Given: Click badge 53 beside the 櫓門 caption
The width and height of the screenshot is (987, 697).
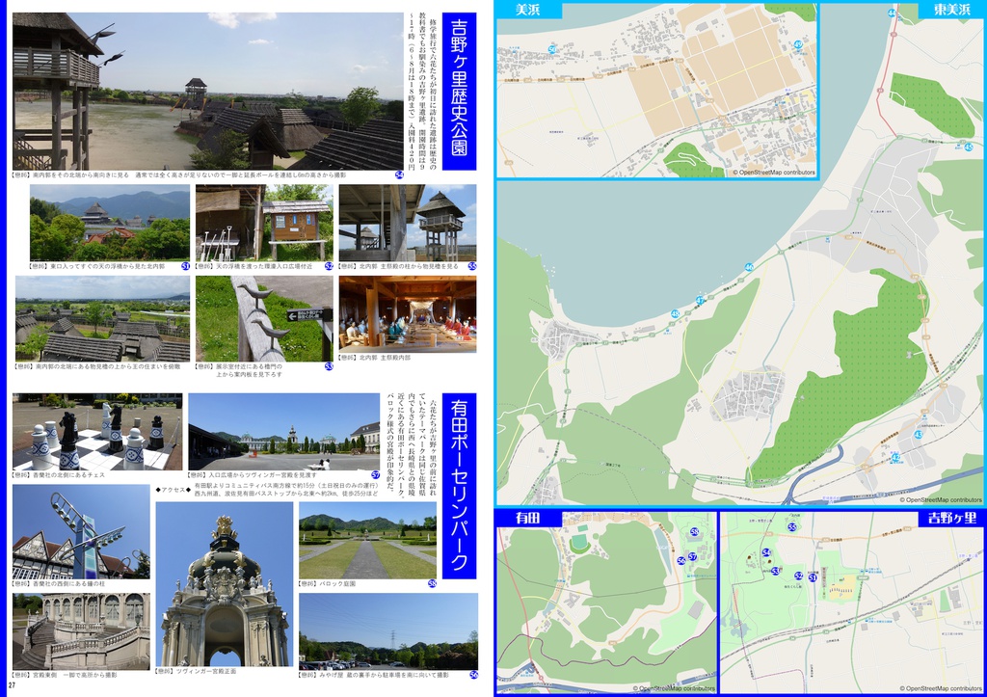Looking at the screenshot, I should [329, 365].
